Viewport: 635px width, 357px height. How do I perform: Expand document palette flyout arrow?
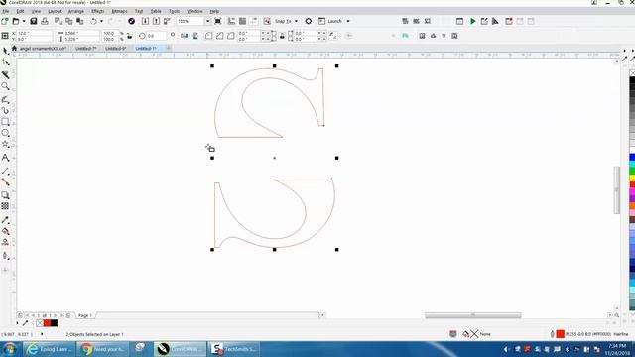point(17,323)
